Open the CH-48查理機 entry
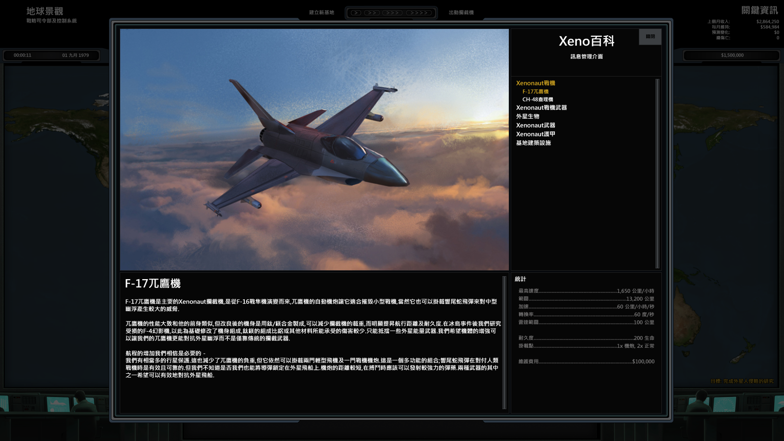This screenshot has height=441, width=784. tap(538, 100)
